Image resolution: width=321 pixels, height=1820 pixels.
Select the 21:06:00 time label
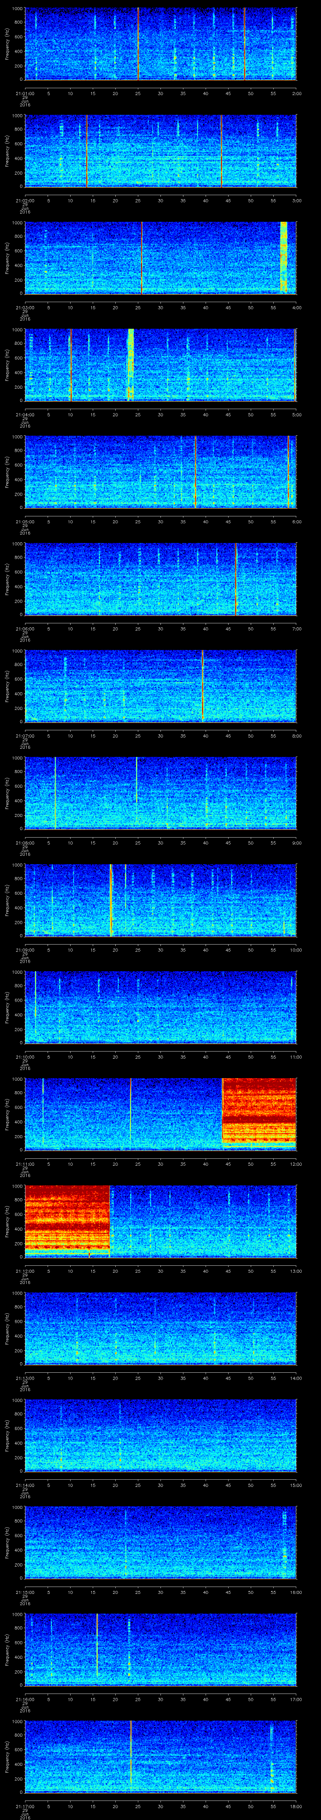click(x=25, y=629)
